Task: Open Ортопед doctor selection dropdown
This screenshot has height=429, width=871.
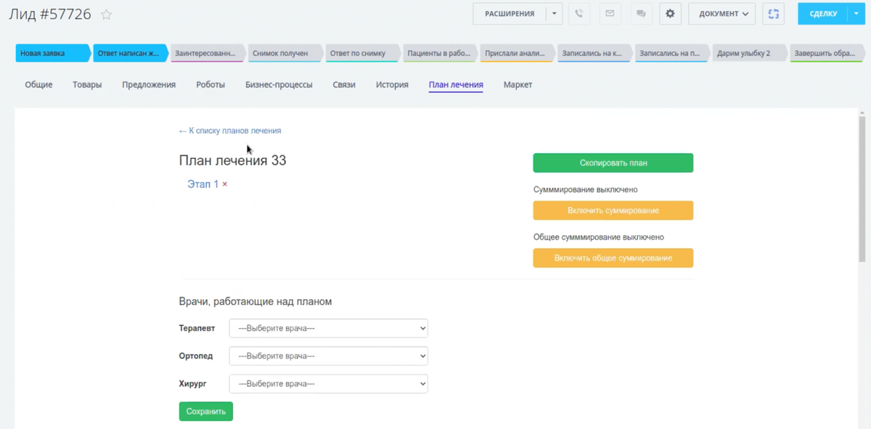Action: (329, 356)
